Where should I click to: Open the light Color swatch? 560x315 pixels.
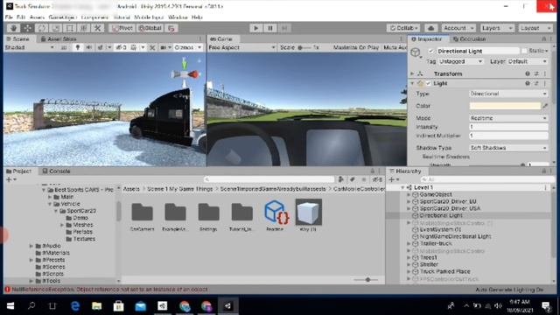coord(505,106)
